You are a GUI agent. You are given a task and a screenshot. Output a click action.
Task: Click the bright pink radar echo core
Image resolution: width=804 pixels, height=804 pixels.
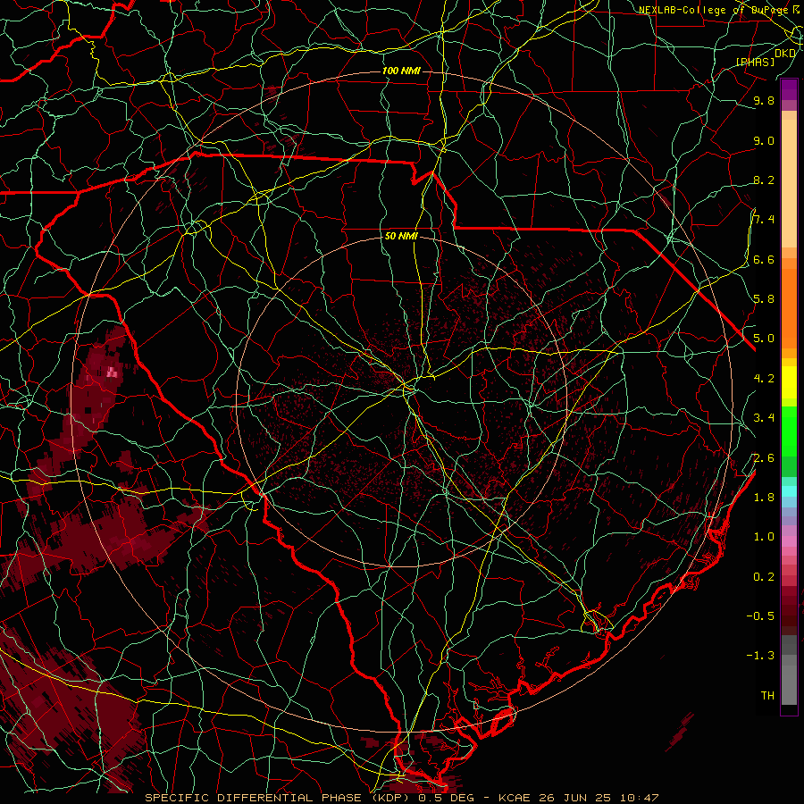[x=112, y=373]
